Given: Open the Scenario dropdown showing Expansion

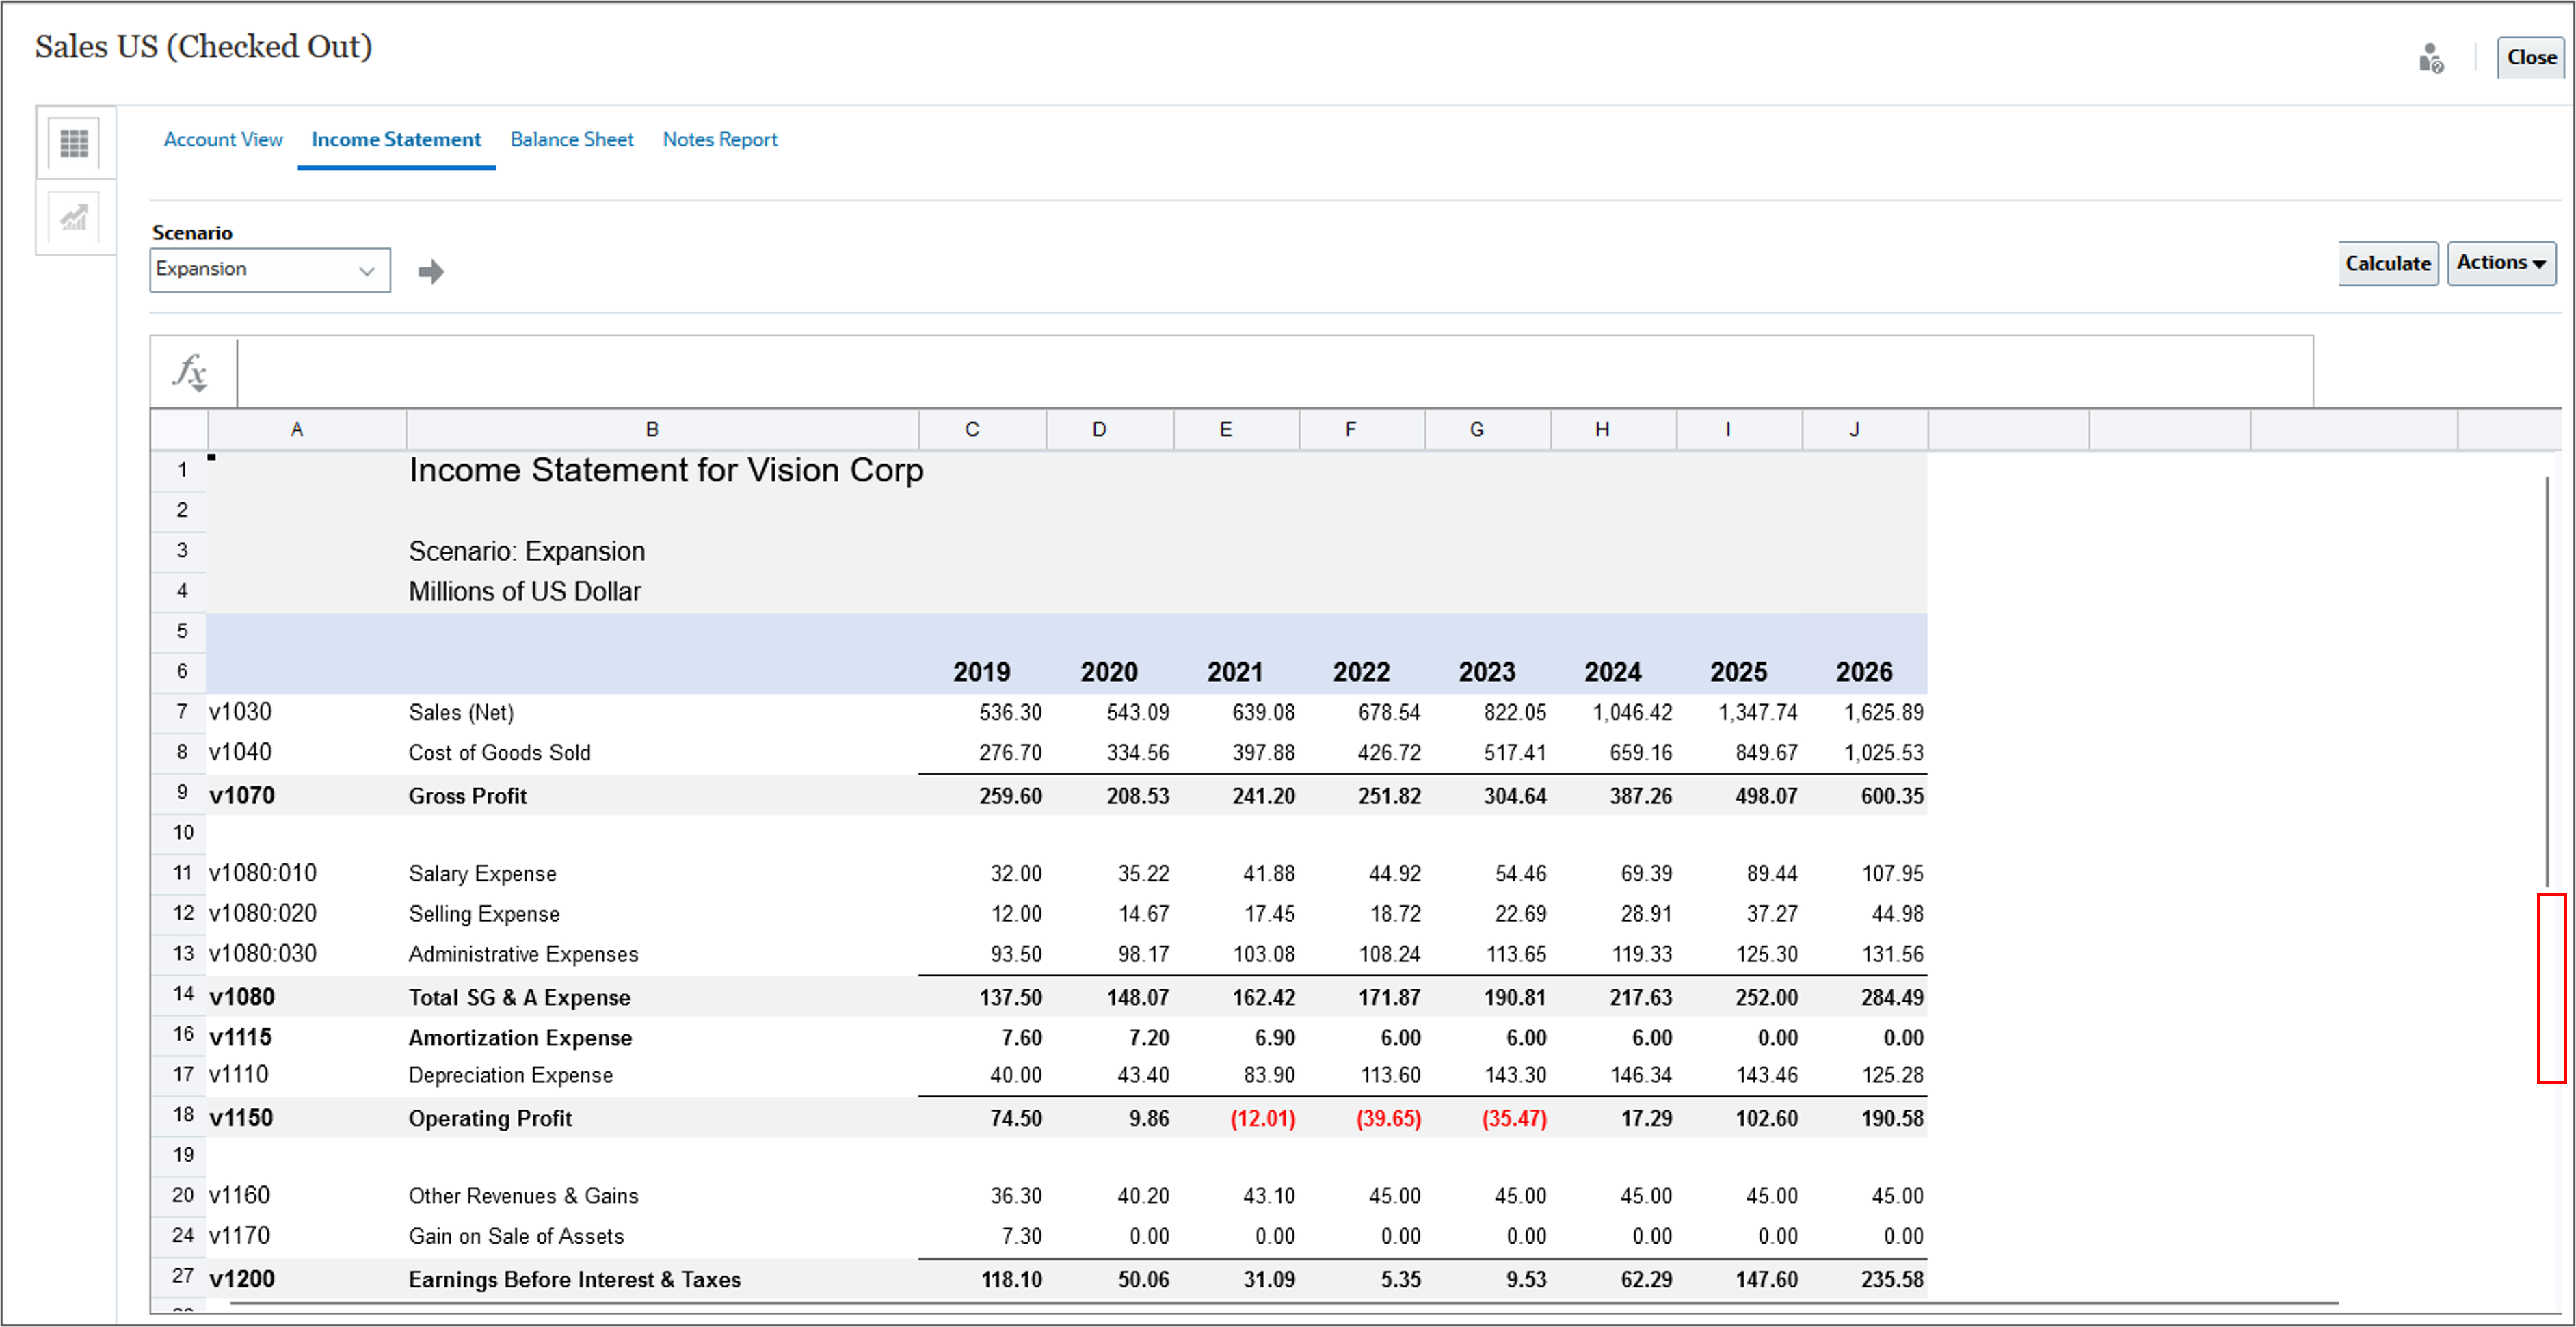Looking at the screenshot, I should [x=270, y=270].
